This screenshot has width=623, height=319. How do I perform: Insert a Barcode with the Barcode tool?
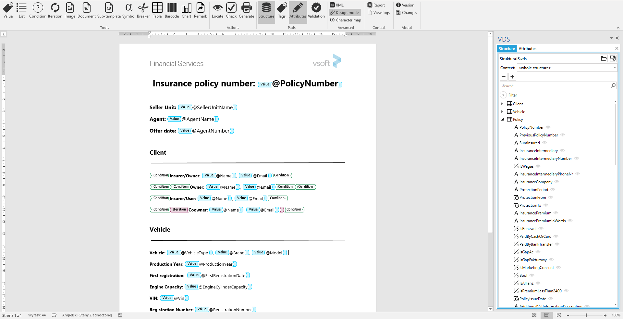pos(172,10)
